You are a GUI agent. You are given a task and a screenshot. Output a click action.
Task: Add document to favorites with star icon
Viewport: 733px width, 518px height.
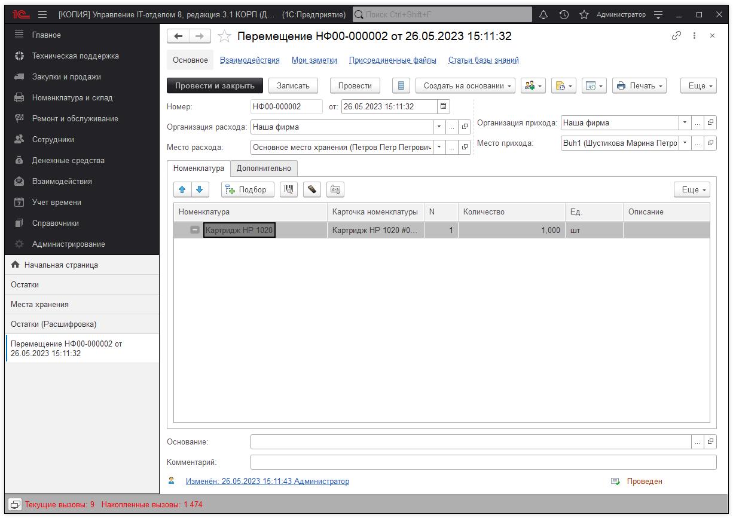224,36
